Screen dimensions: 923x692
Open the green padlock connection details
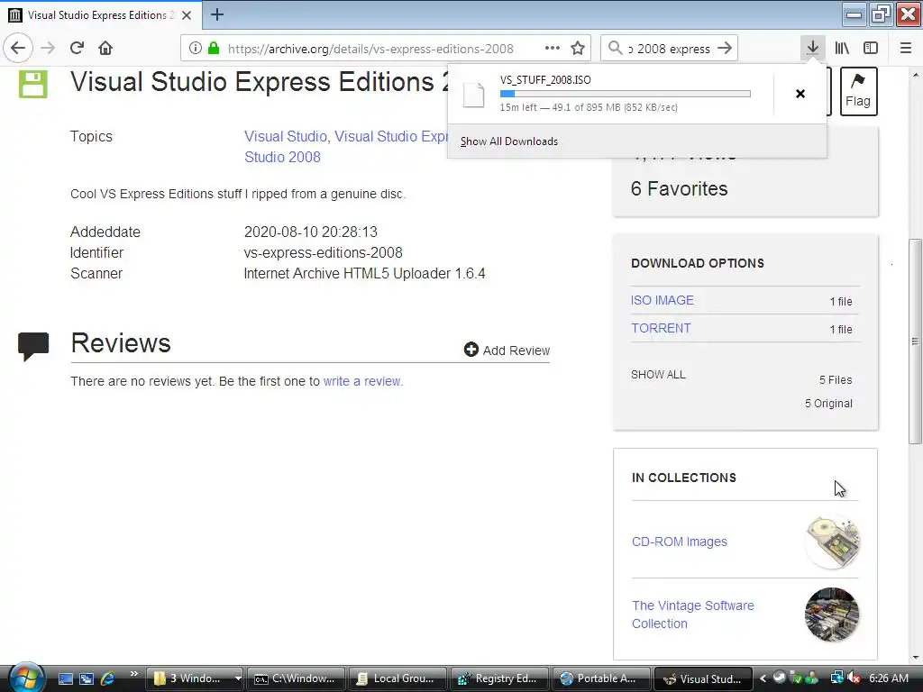point(214,49)
